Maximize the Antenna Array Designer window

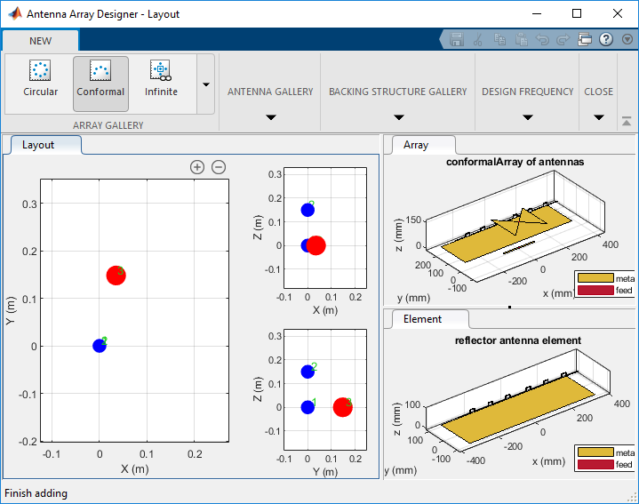(577, 14)
